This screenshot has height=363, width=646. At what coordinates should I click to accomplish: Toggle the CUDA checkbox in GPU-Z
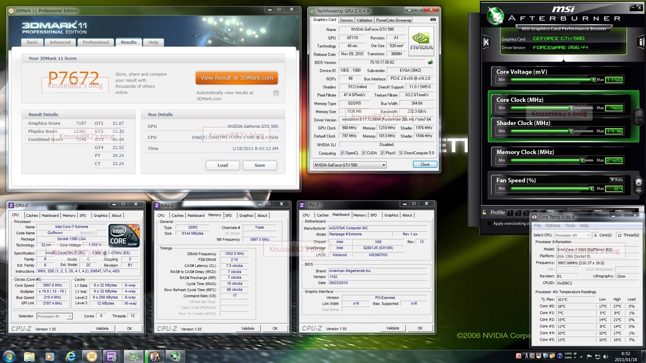point(363,153)
